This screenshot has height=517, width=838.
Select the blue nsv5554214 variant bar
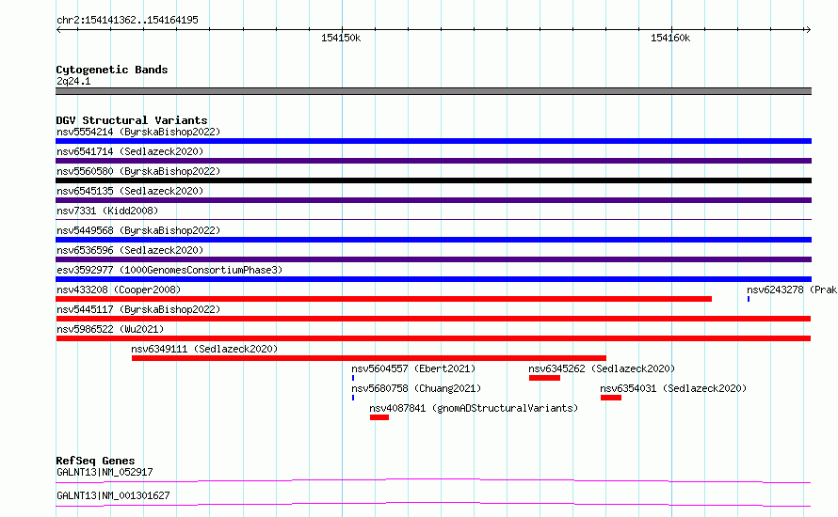click(433, 141)
